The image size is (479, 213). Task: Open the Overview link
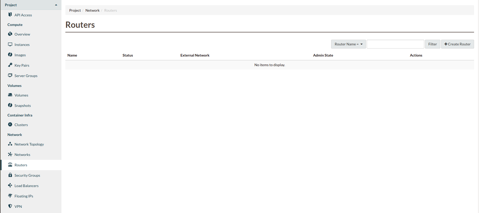click(22, 34)
